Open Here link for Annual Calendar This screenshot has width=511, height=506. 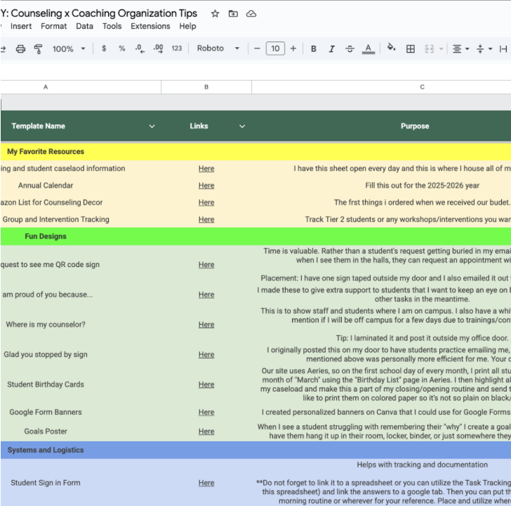tap(206, 186)
